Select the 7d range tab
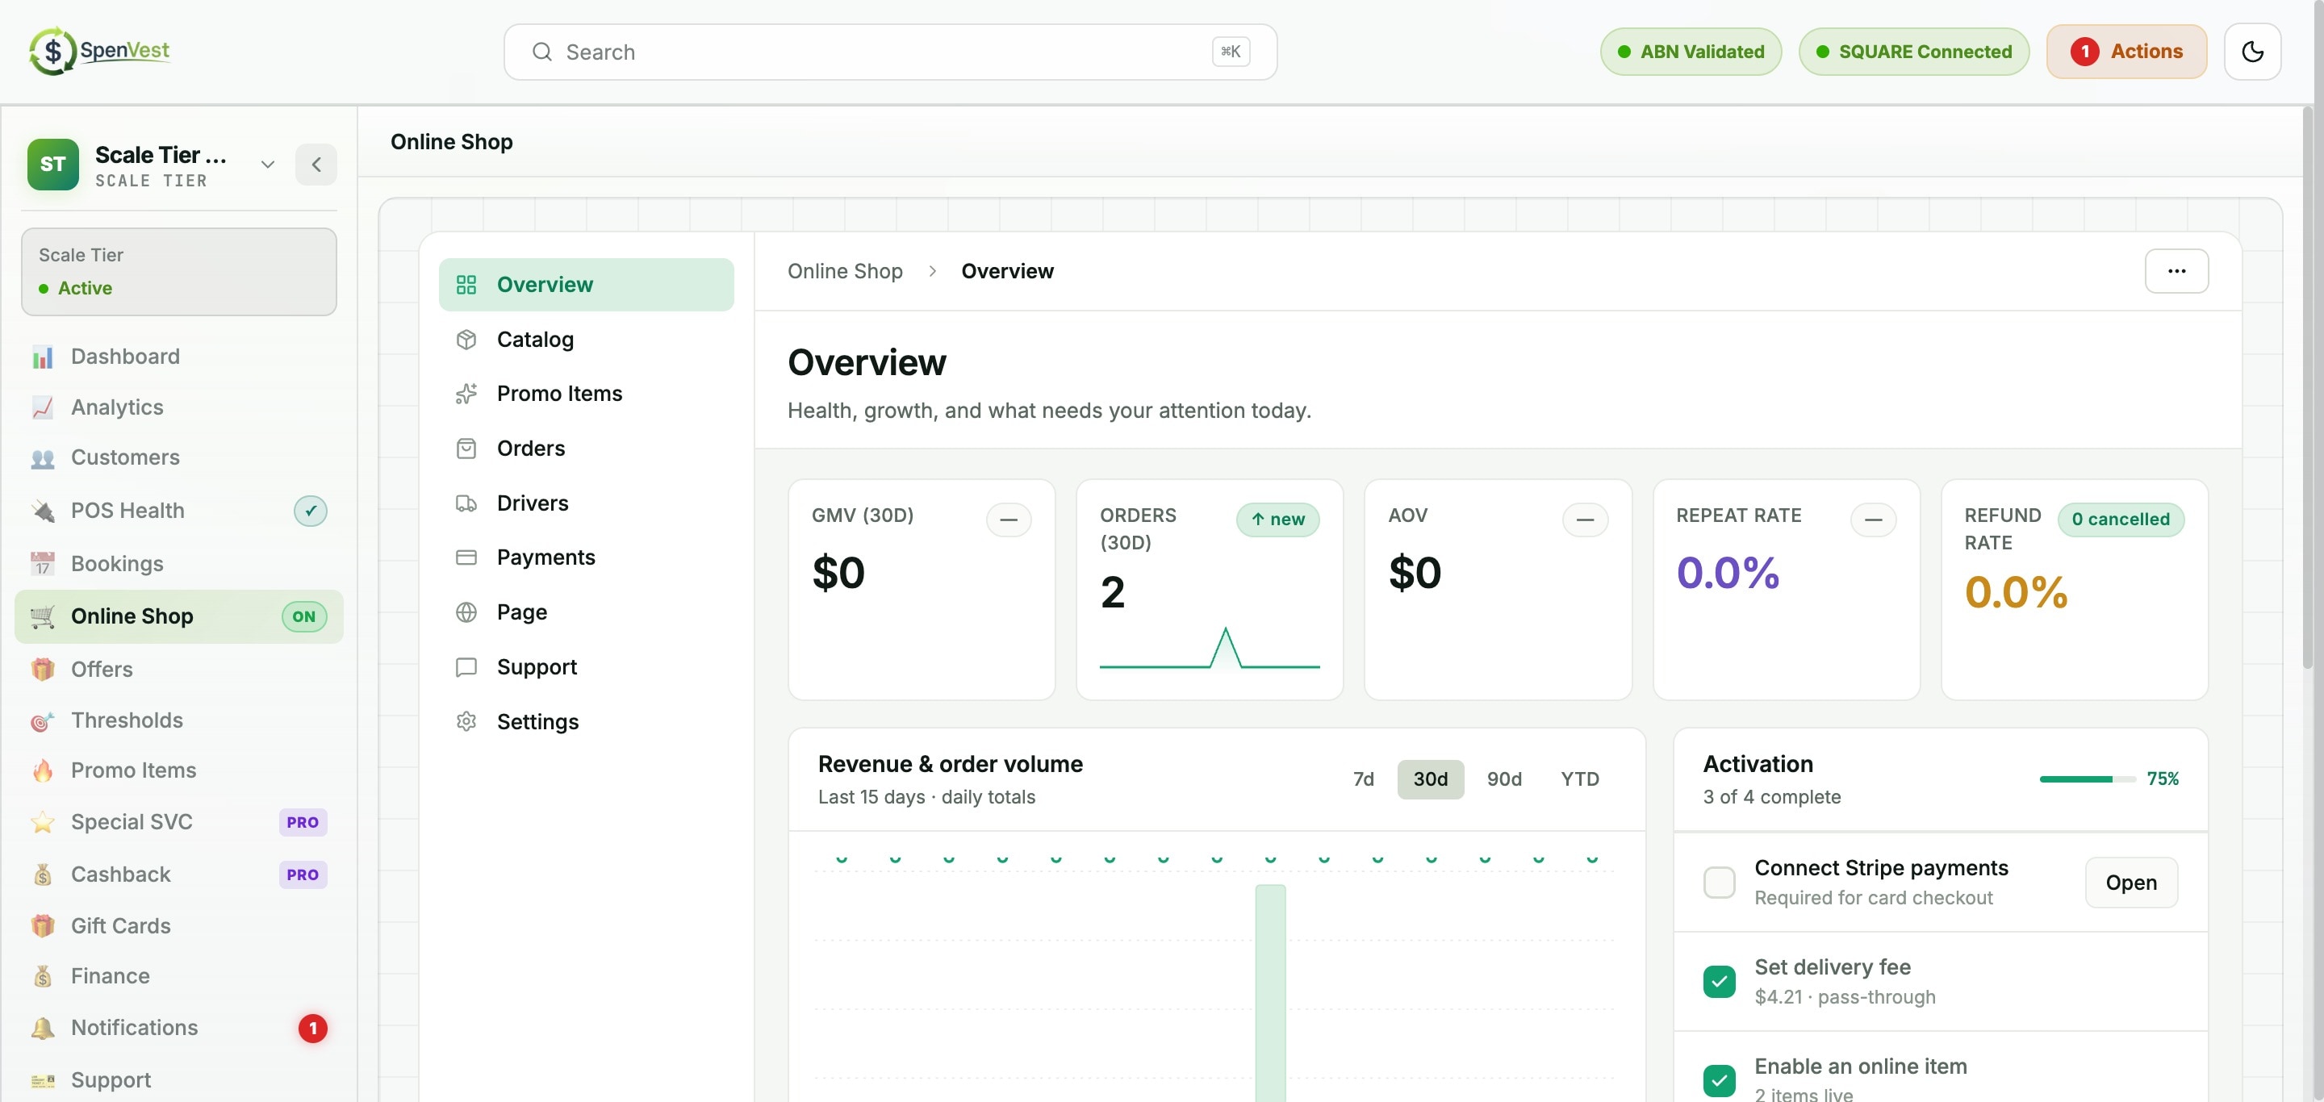2324x1102 pixels. click(1363, 779)
